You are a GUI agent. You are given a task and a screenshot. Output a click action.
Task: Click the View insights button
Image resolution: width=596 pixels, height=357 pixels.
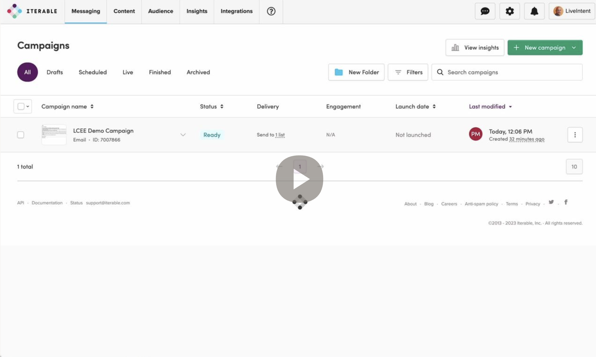coord(475,48)
